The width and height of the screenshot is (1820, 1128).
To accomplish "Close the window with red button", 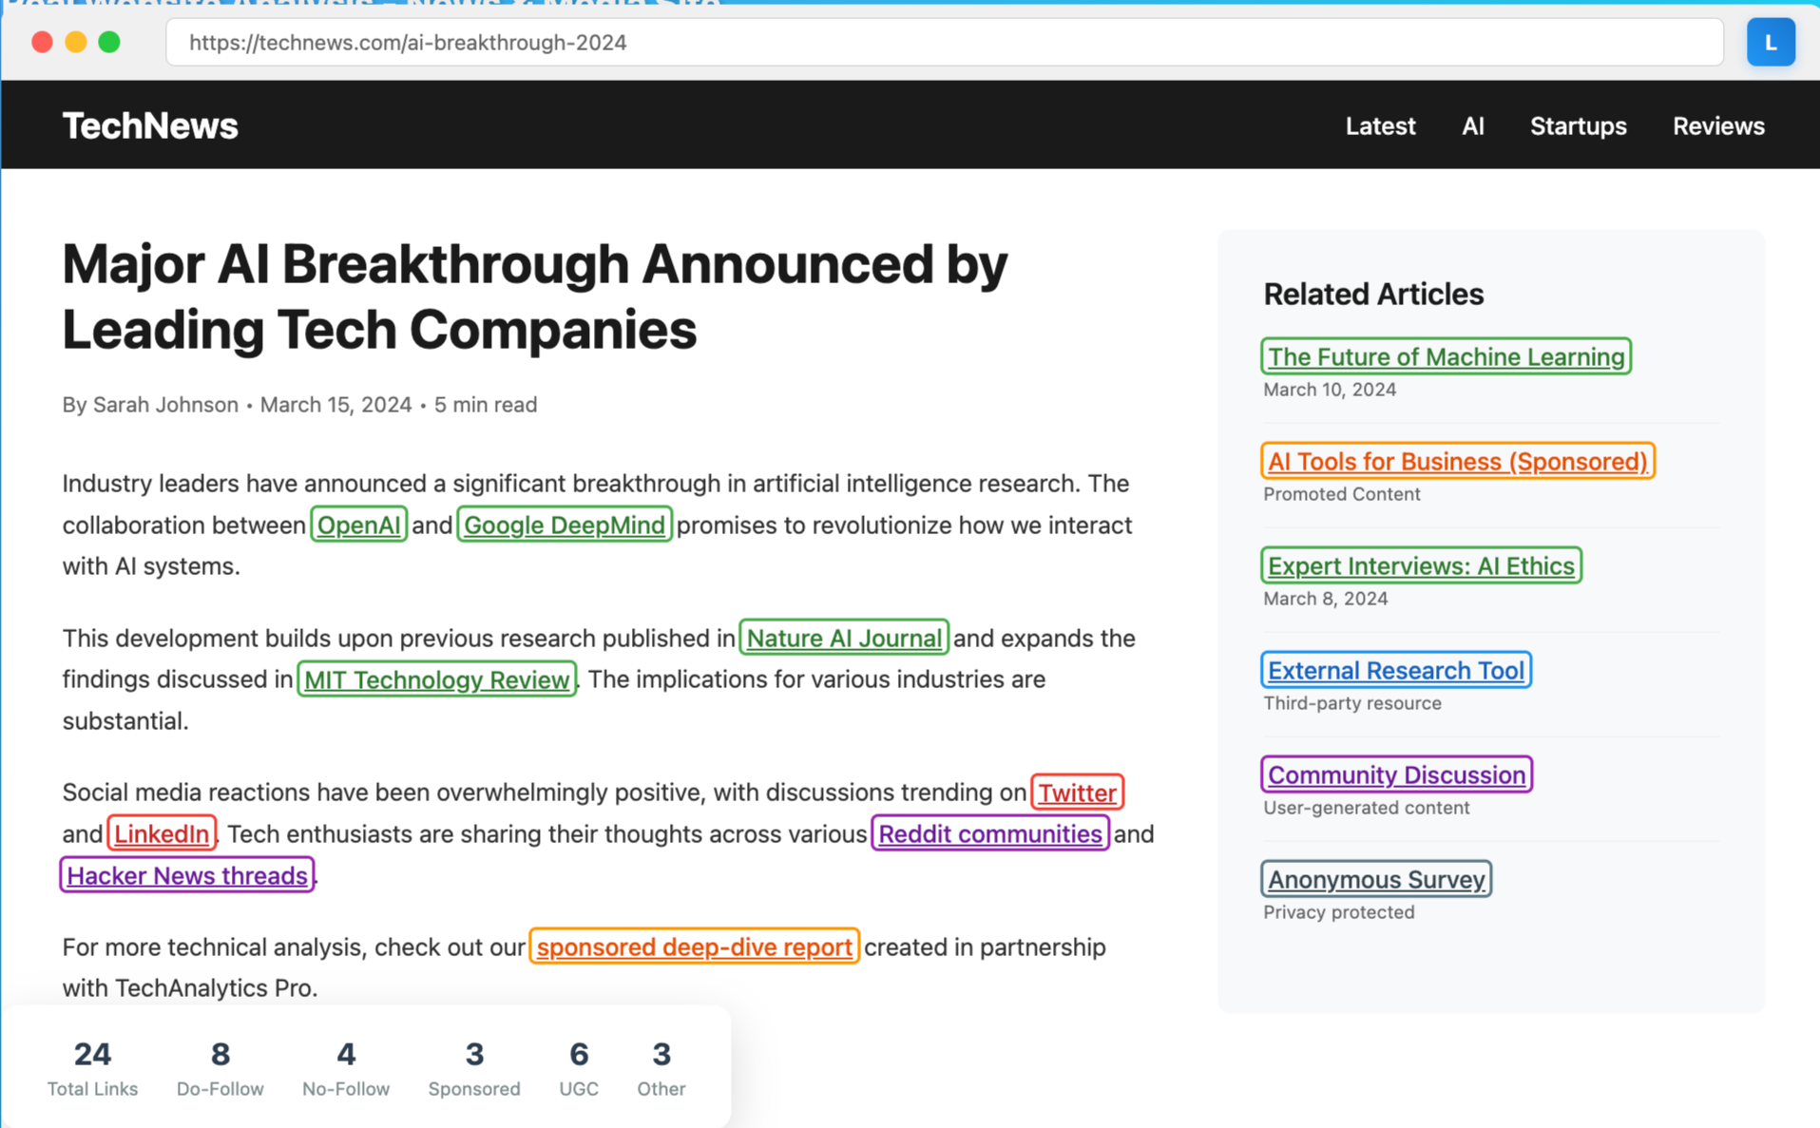I will pos(42,42).
